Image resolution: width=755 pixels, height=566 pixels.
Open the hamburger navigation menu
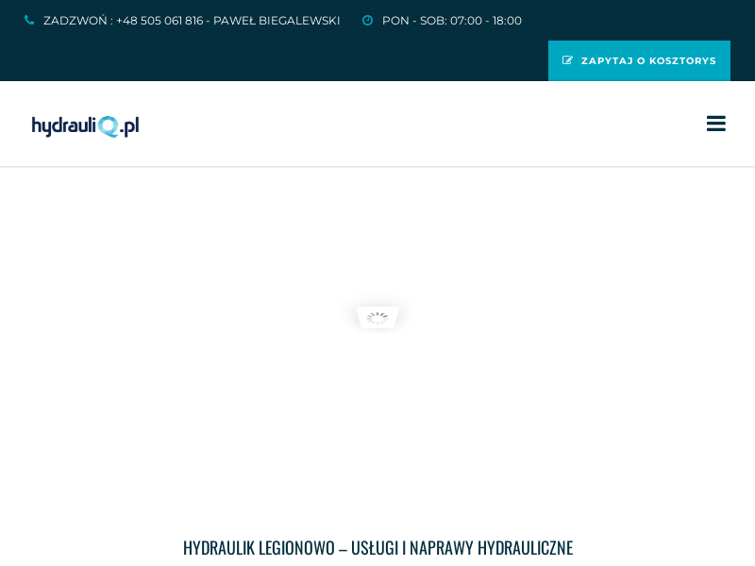click(x=716, y=124)
